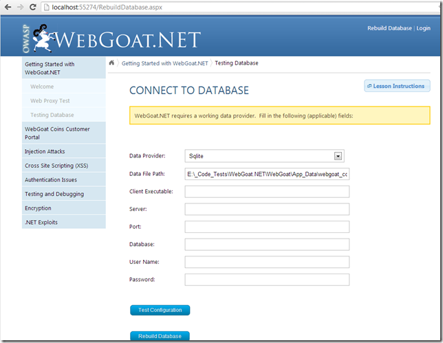Image resolution: width=443 pixels, height=343 pixels.
Task: Click the yellow data provider notice text
Action: [244, 115]
